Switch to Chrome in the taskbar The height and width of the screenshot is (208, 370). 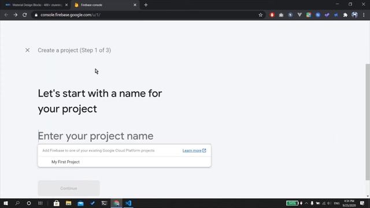coord(116,203)
